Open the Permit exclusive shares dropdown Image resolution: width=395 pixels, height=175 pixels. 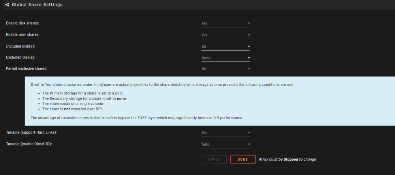pyautogui.click(x=226, y=69)
